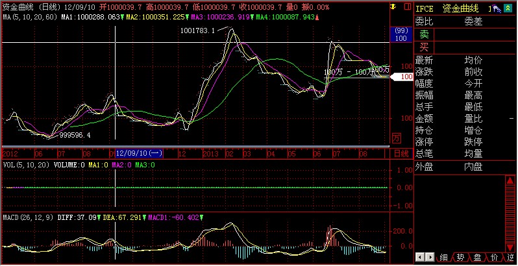Screen dimensions: 518x266
Task: Click the 卖 sell label
Action: coord(424,34)
